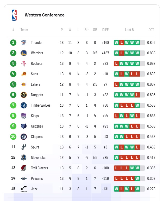Open the Mavericks team name link

coord(38,158)
